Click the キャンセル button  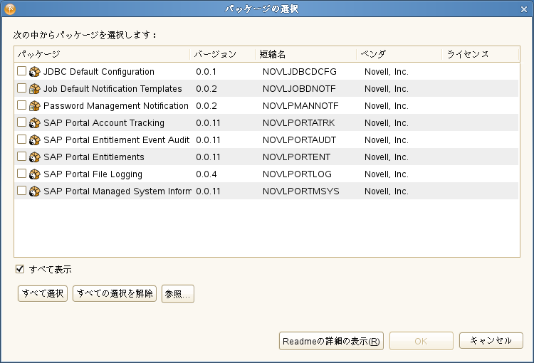[491, 340]
